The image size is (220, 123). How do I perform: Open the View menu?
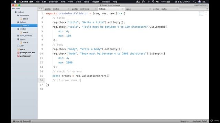click(70, 2)
